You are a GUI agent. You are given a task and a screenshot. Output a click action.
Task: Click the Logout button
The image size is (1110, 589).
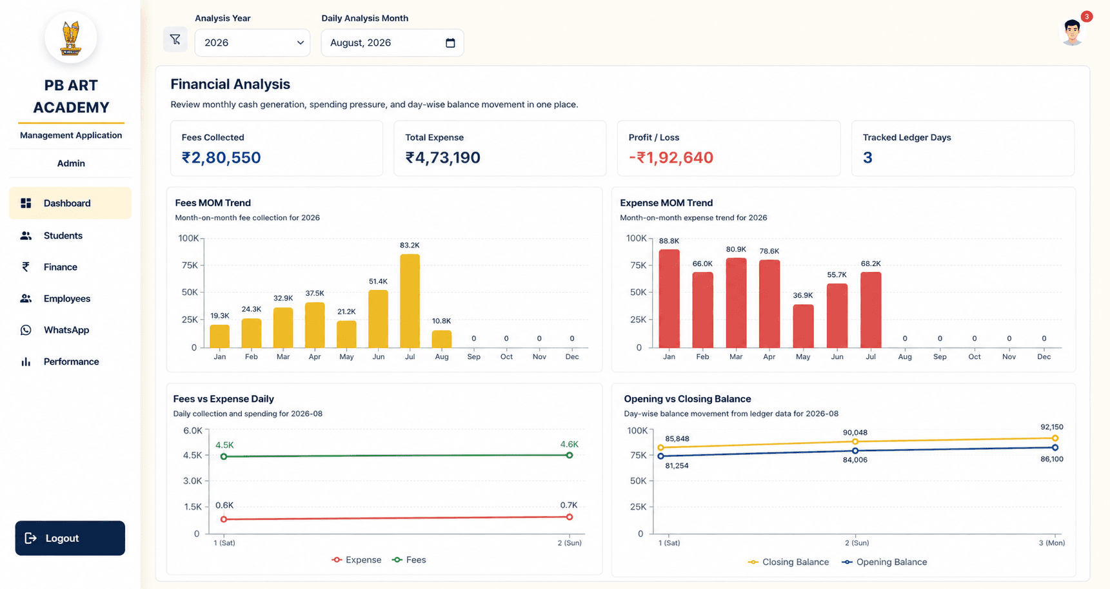point(70,538)
